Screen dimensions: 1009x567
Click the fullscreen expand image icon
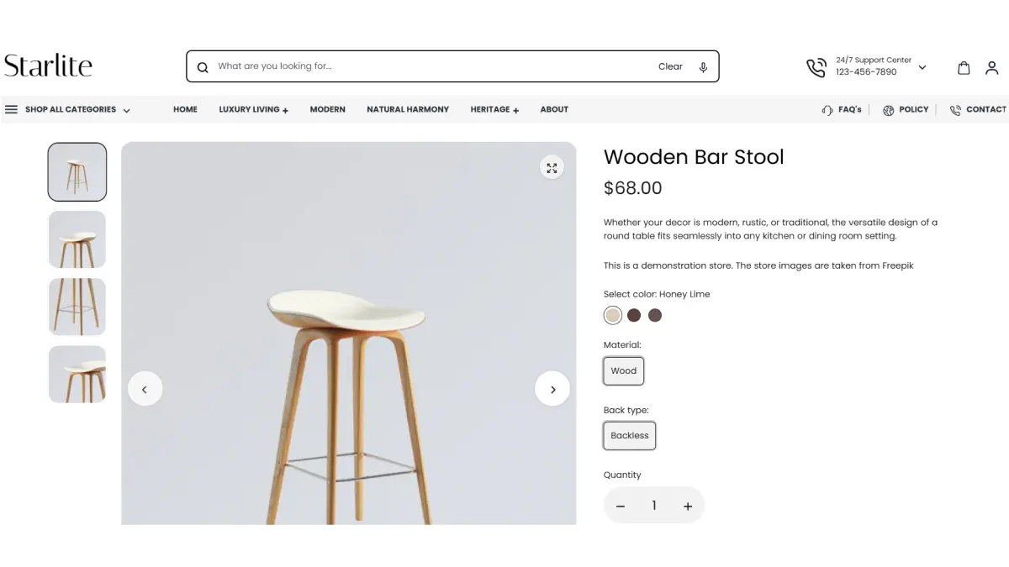(552, 168)
